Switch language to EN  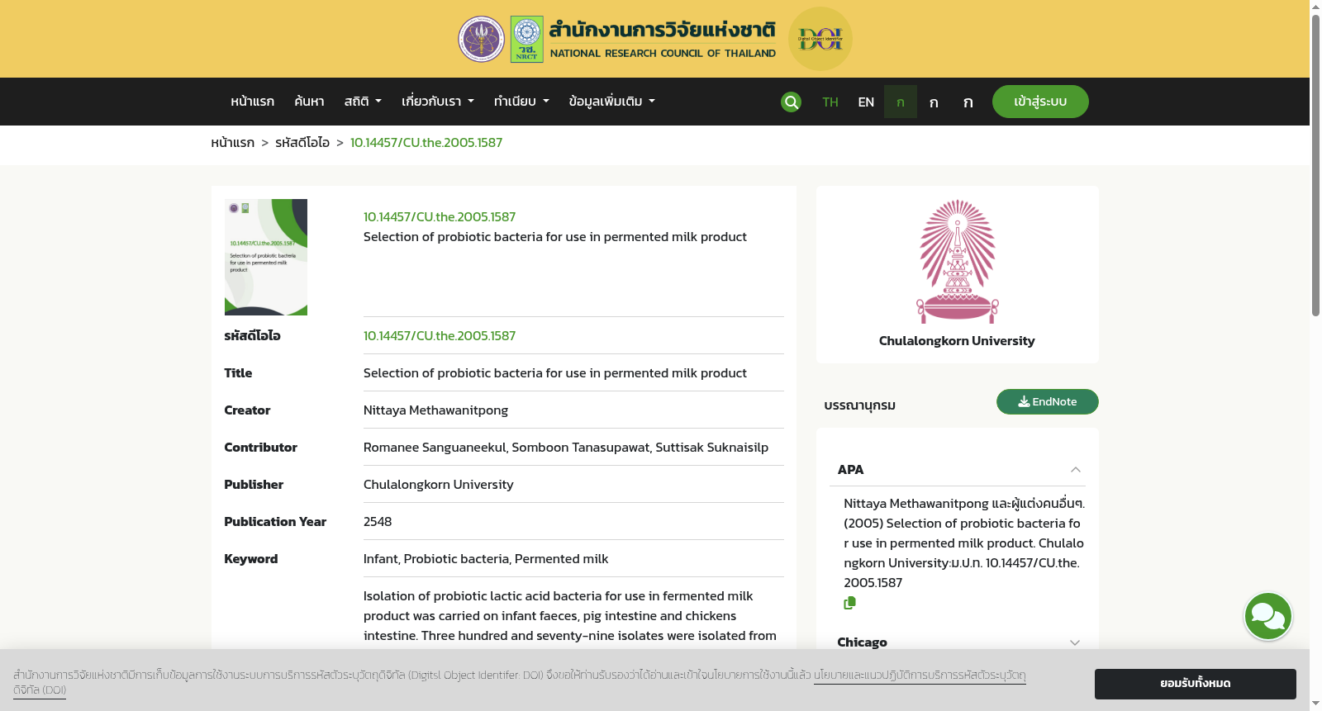click(x=866, y=102)
